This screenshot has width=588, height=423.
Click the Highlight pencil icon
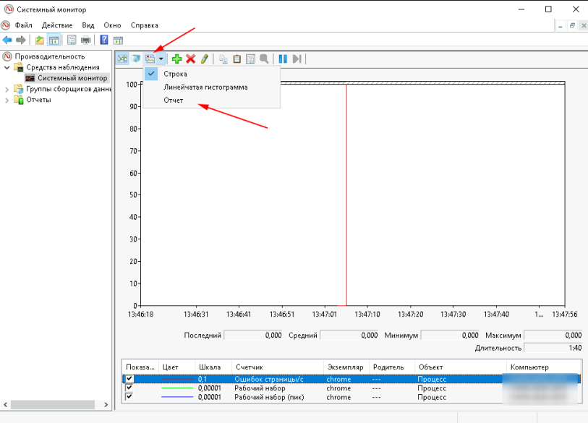pos(205,59)
